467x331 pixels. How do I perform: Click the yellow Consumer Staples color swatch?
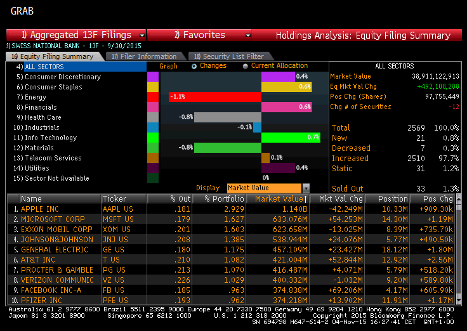tap(153, 87)
